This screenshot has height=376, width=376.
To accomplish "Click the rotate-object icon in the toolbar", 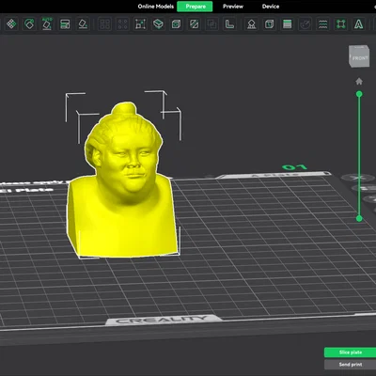I will pos(29,24).
